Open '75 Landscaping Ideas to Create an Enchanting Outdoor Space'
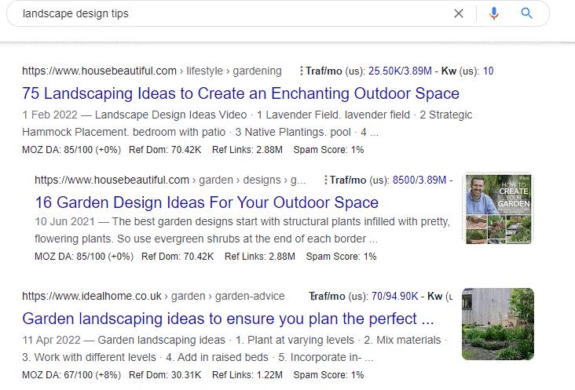 (x=240, y=93)
